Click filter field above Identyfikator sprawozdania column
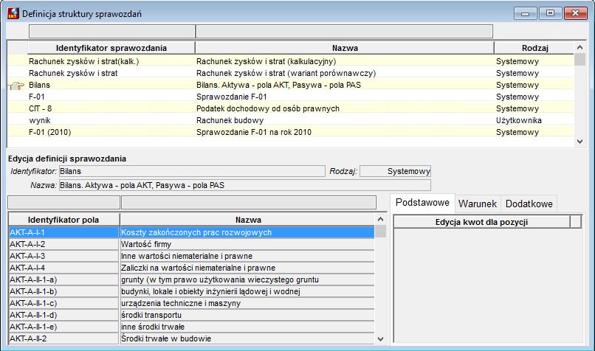The height and width of the screenshot is (351, 595). (x=112, y=32)
